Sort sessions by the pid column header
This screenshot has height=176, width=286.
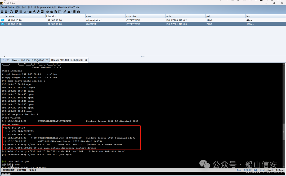pos(226,16)
